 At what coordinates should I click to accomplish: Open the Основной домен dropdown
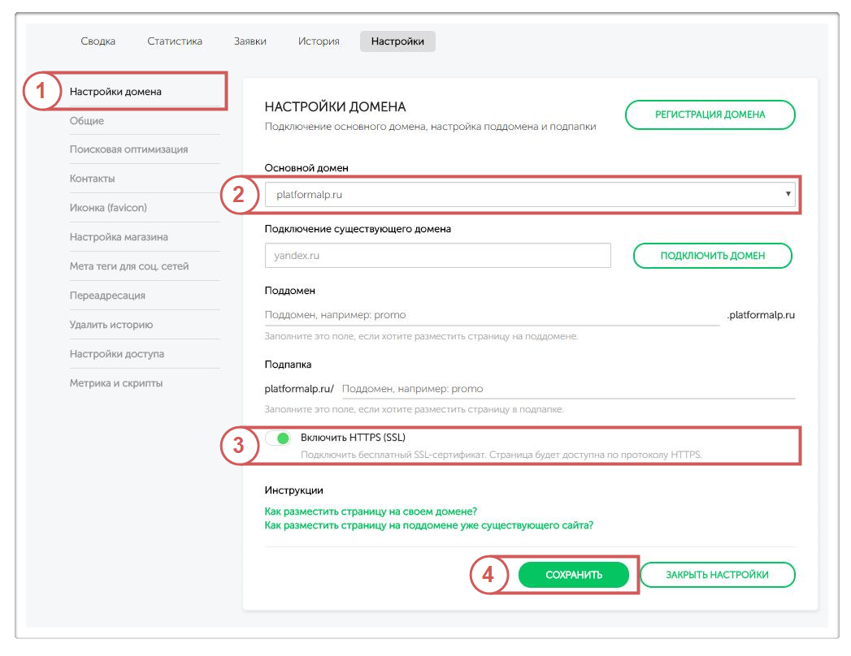(530, 194)
